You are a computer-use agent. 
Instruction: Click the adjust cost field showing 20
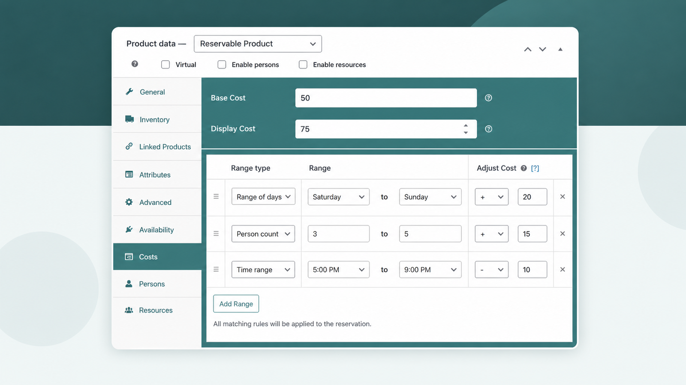[x=532, y=197]
